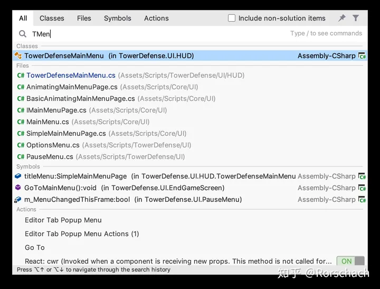Click the purple GoToMainMenu method icon

click(18, 188)
